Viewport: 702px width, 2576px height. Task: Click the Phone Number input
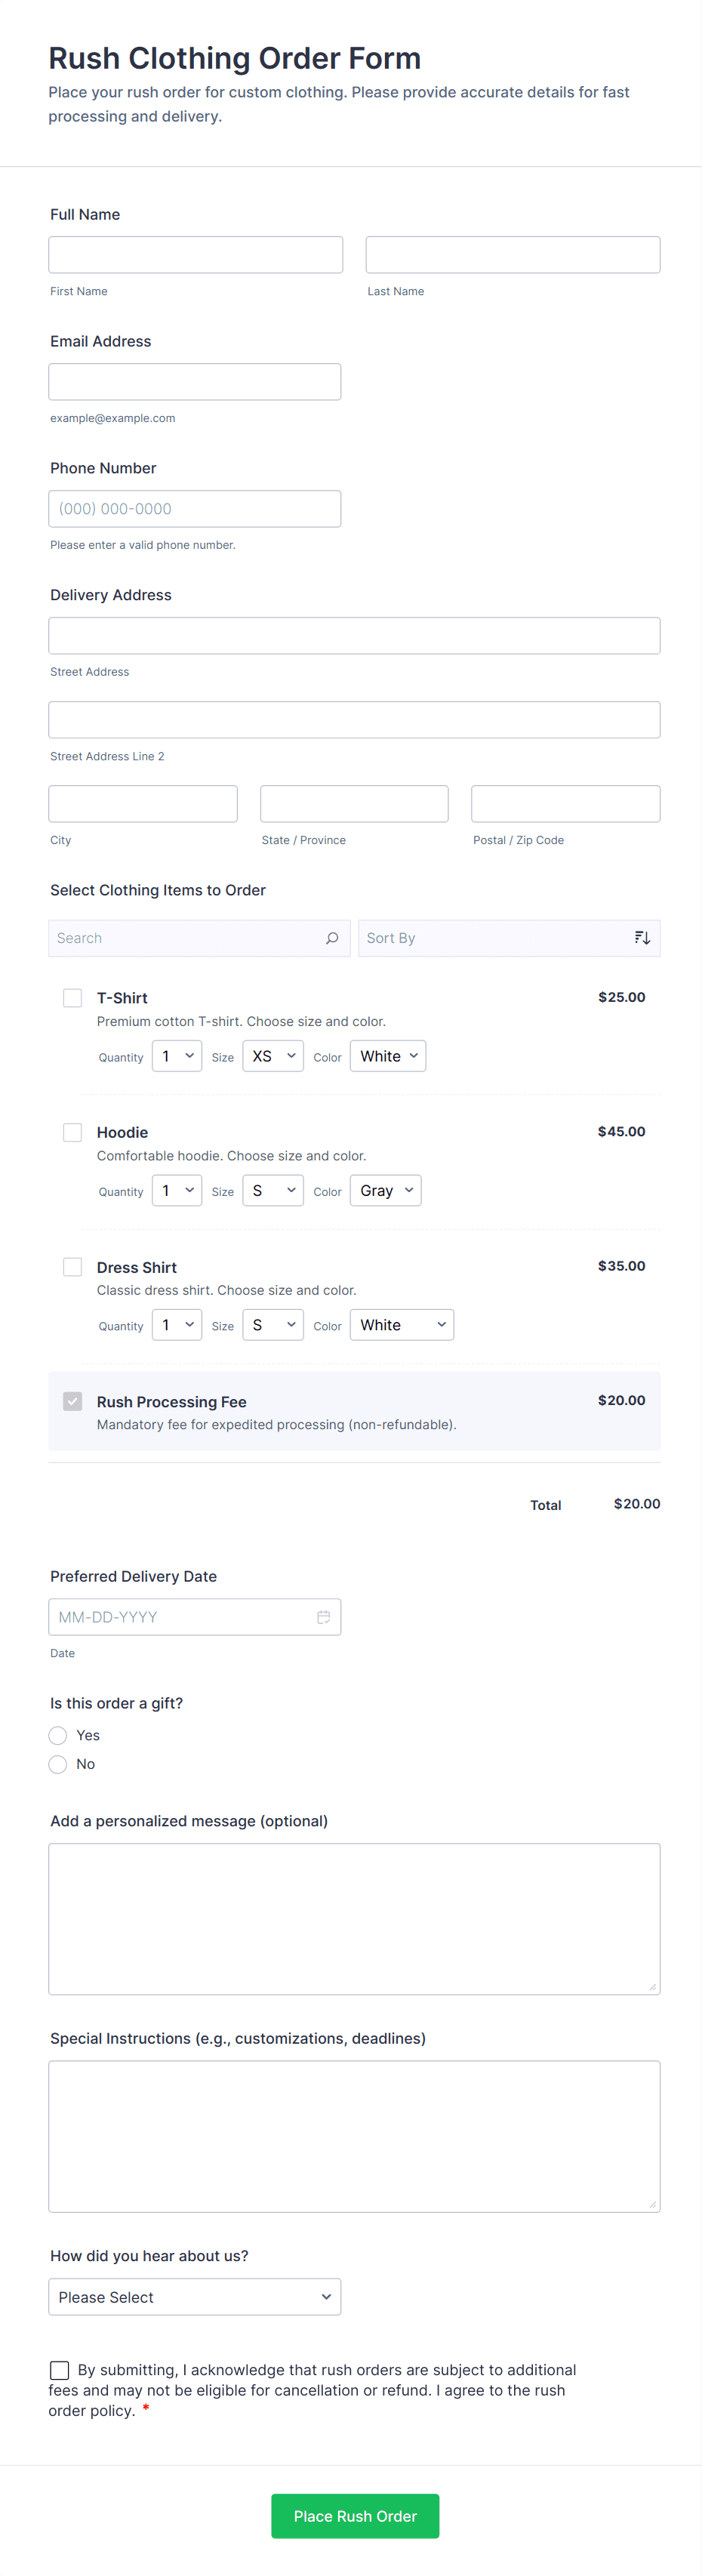[x=194, y=509]
